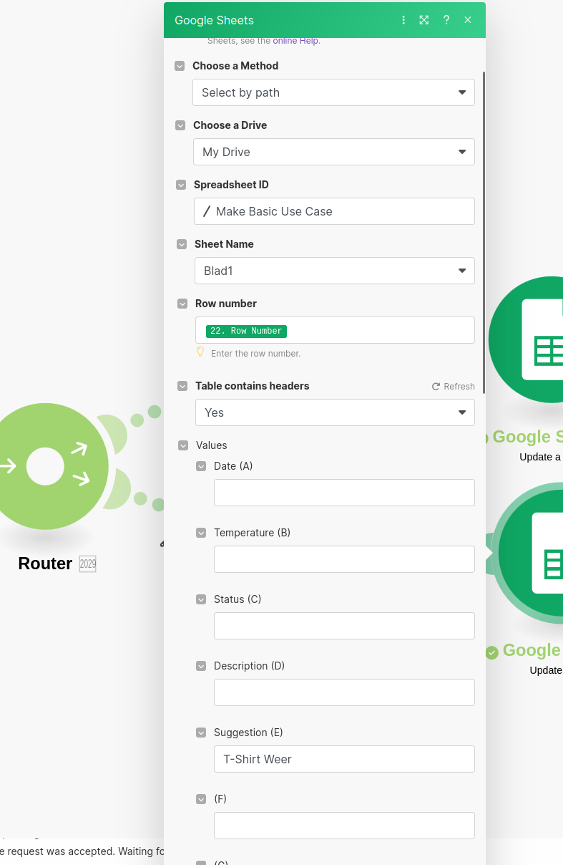
Task: Click the (F) input field
Action: pyautogui.click(x=344, y=826)
